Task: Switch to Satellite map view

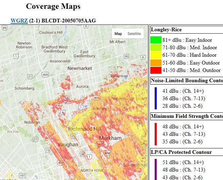Action: 134,34
